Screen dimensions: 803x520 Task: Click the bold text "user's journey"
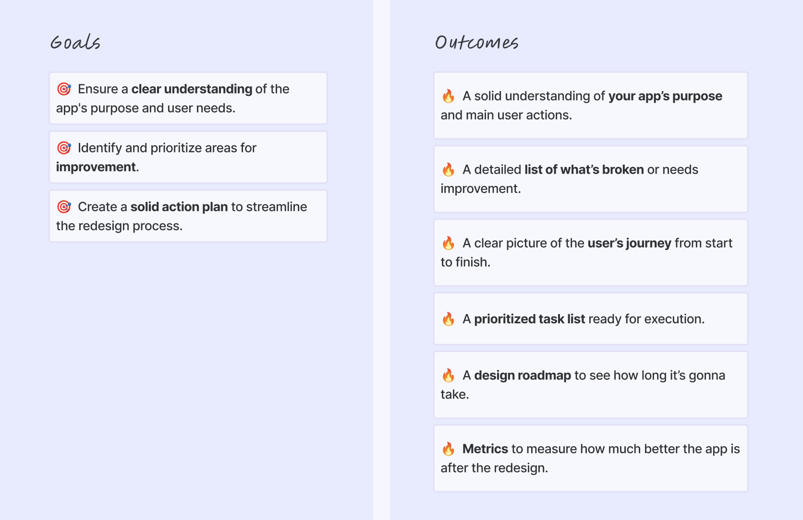pyautogui.click(x=629, y=243)
